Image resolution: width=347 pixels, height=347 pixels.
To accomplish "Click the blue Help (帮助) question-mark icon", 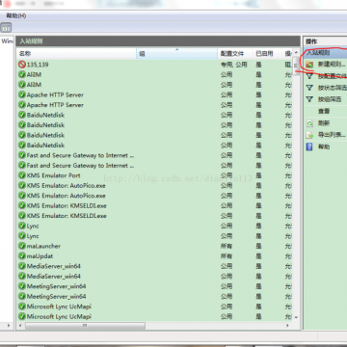I will coord(309,147).
